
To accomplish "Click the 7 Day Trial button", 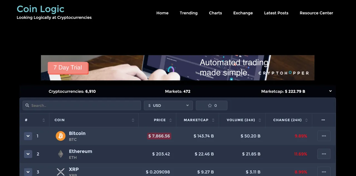I will click(68, 68).
